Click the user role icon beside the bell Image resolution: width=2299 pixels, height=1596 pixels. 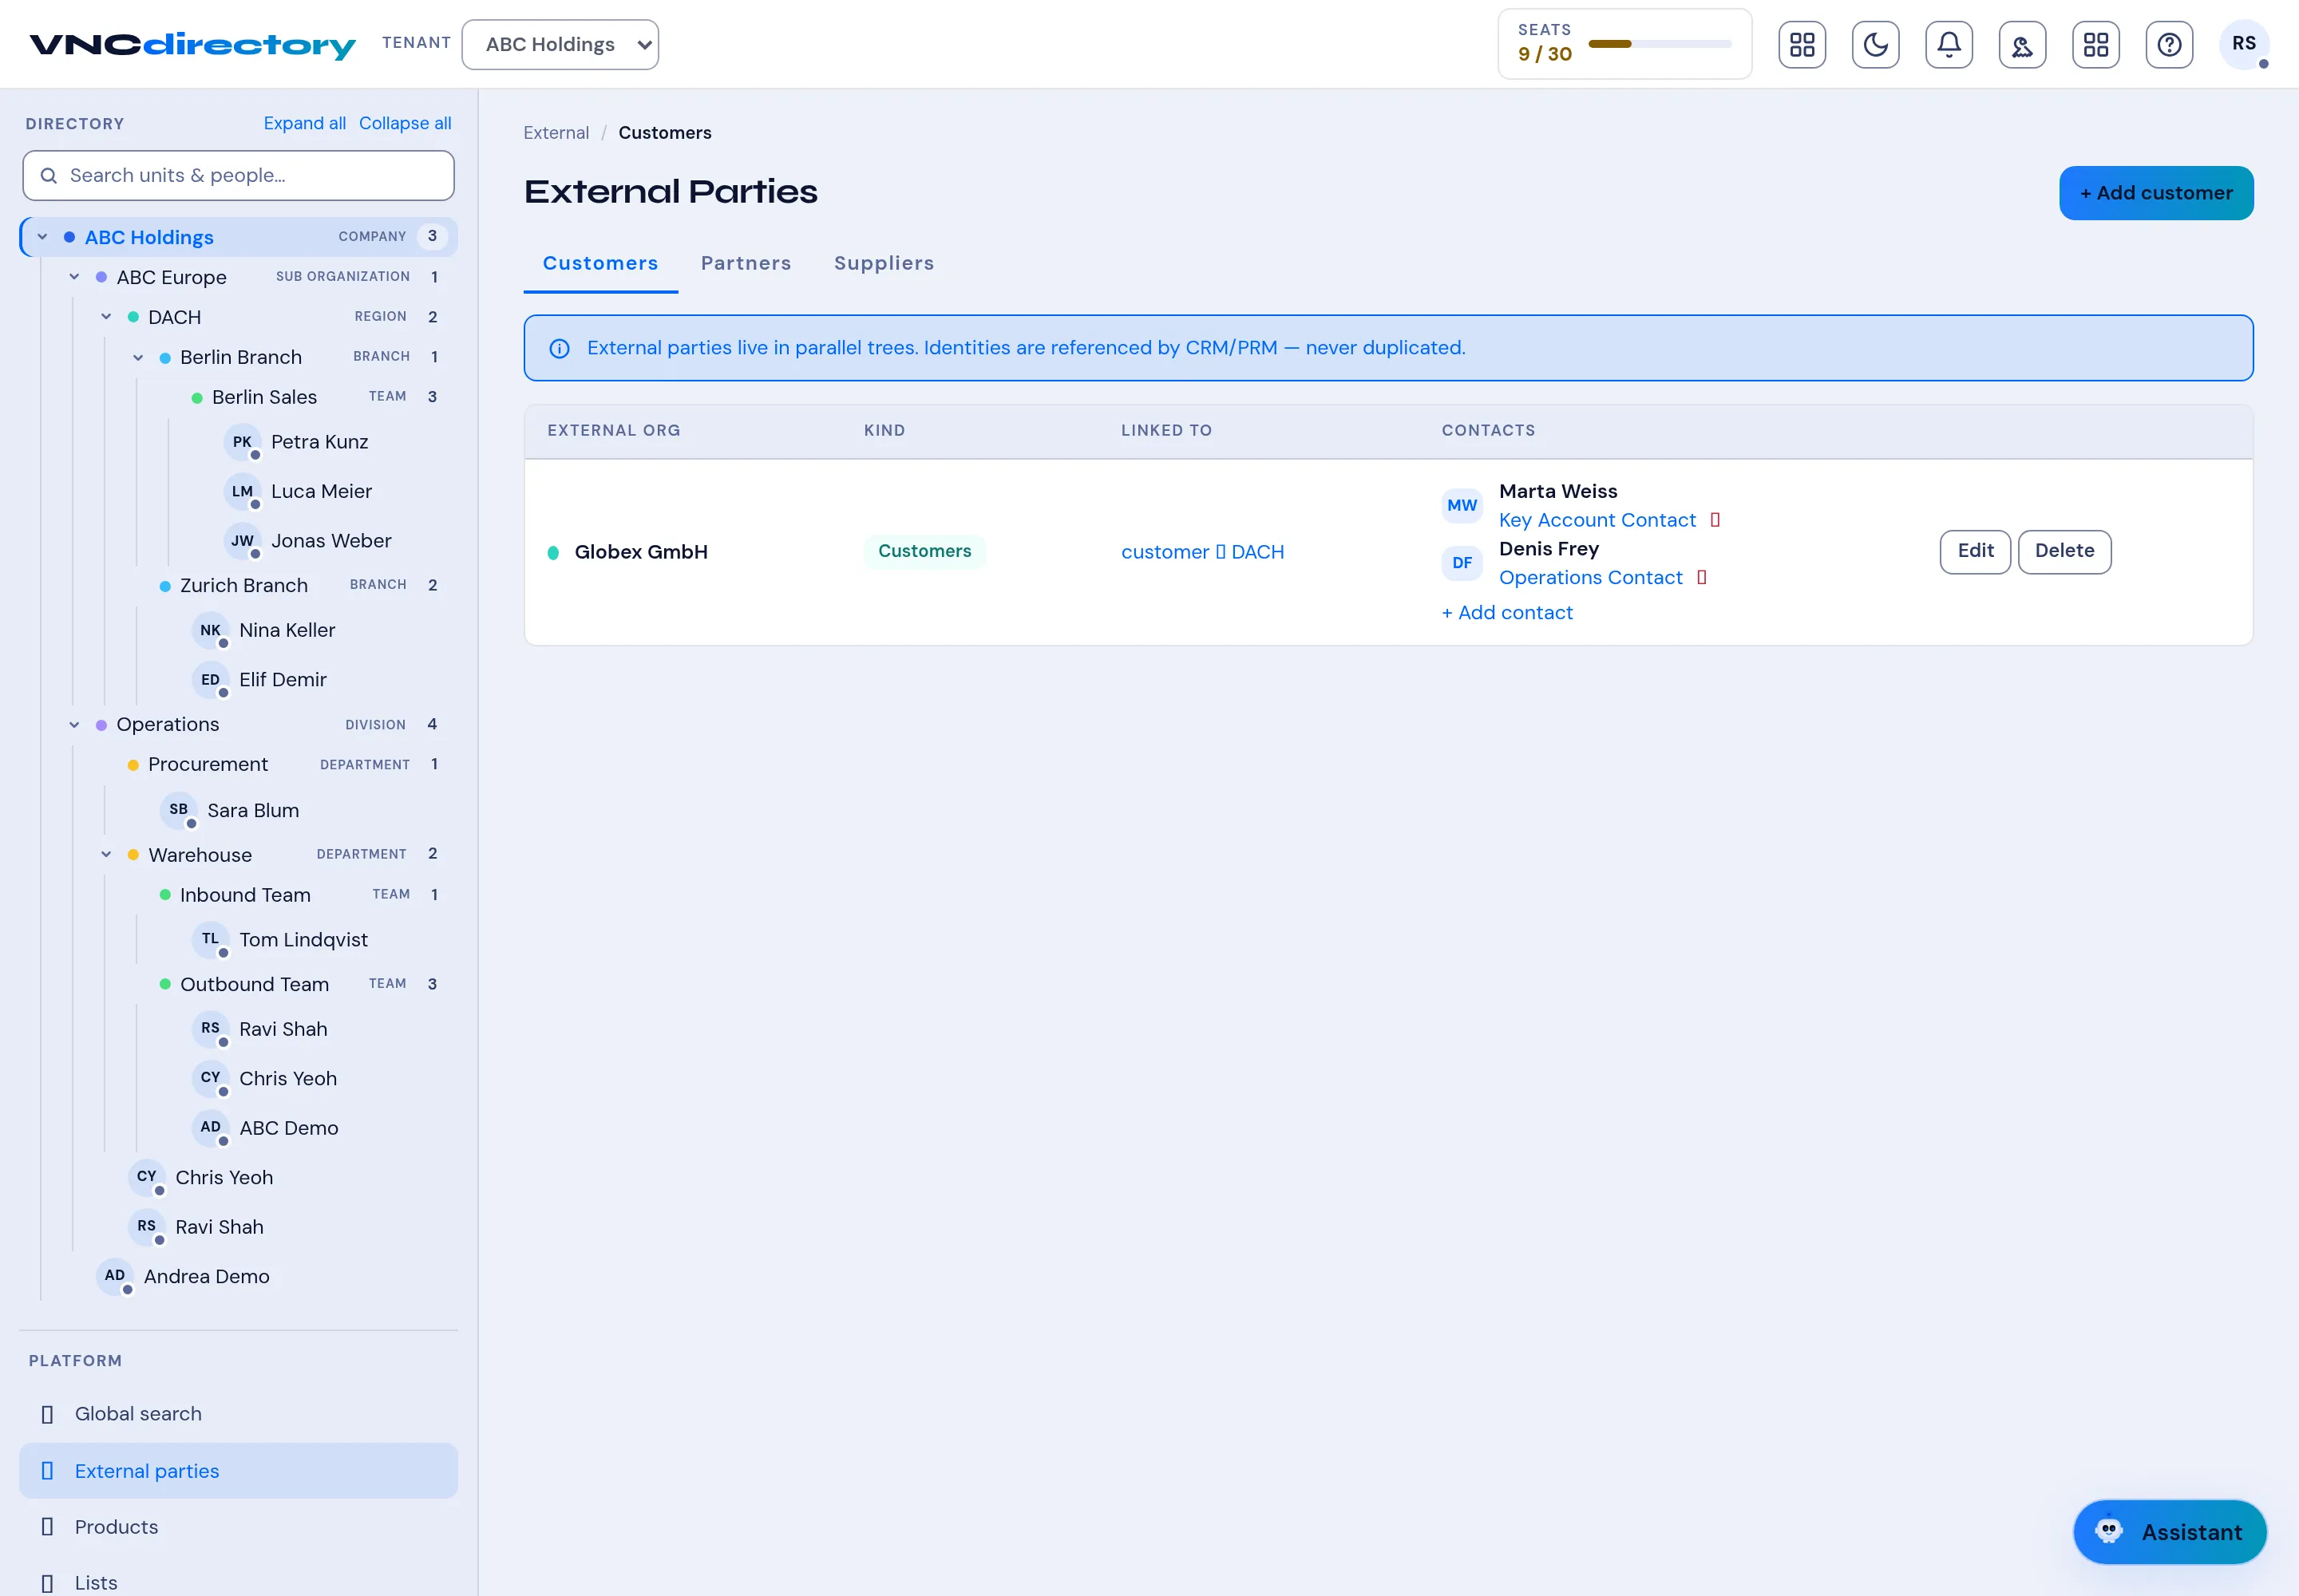click(2022, 44)
